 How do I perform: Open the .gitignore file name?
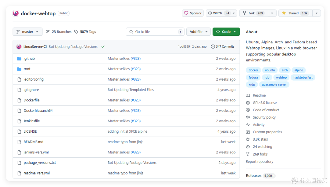coord(31,90)
